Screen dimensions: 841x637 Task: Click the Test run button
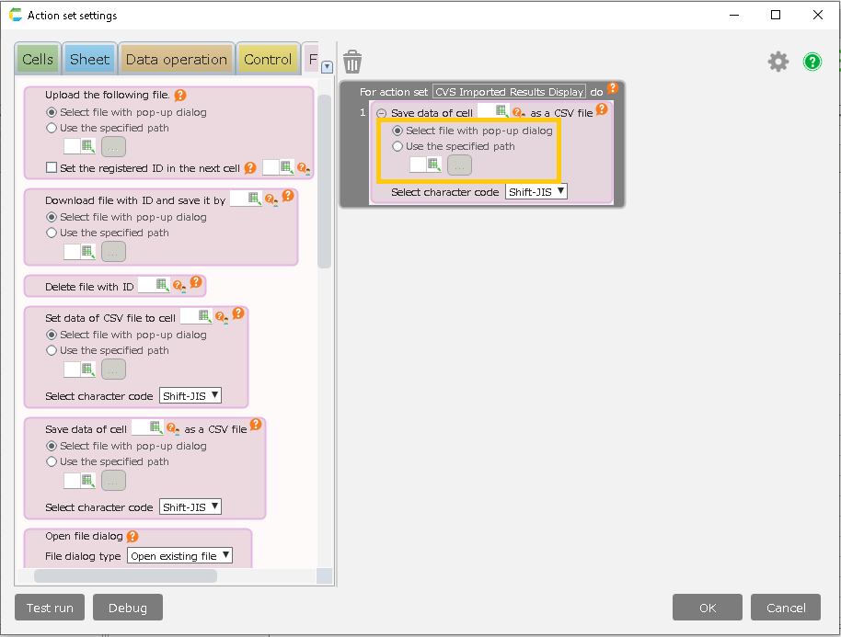(50, 608)
